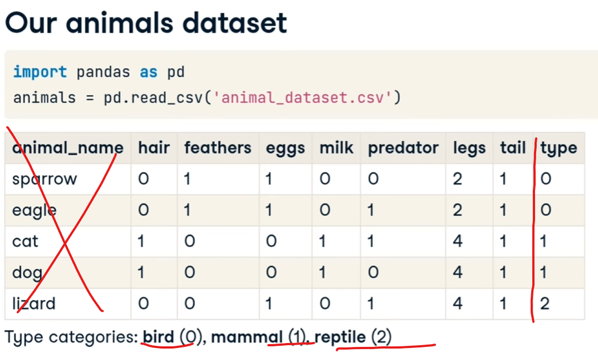Viewport: 598px width, 358px height.
Task: Select the cat row name cell
Action: pyautogui.click(x=26, y=242)
